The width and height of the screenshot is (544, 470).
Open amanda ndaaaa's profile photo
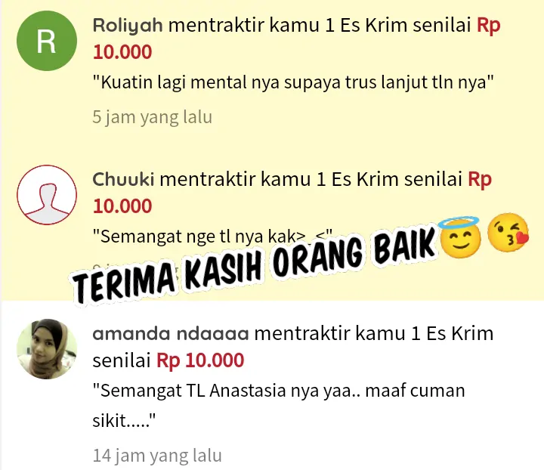click(47, 349)
